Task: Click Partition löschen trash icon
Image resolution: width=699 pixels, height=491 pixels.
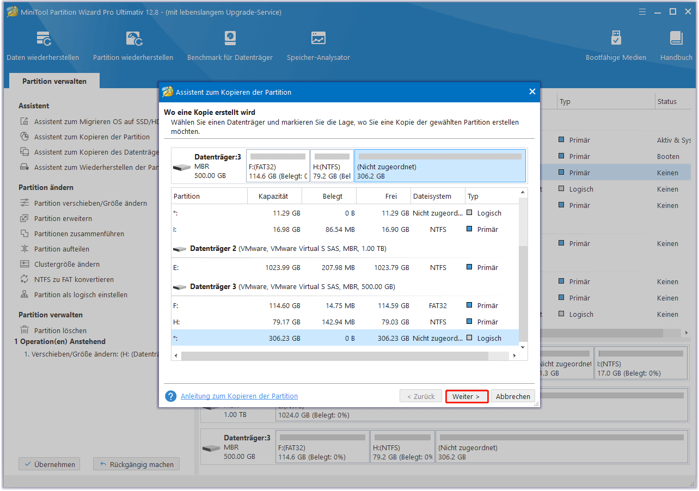Action: click(24, 330)
